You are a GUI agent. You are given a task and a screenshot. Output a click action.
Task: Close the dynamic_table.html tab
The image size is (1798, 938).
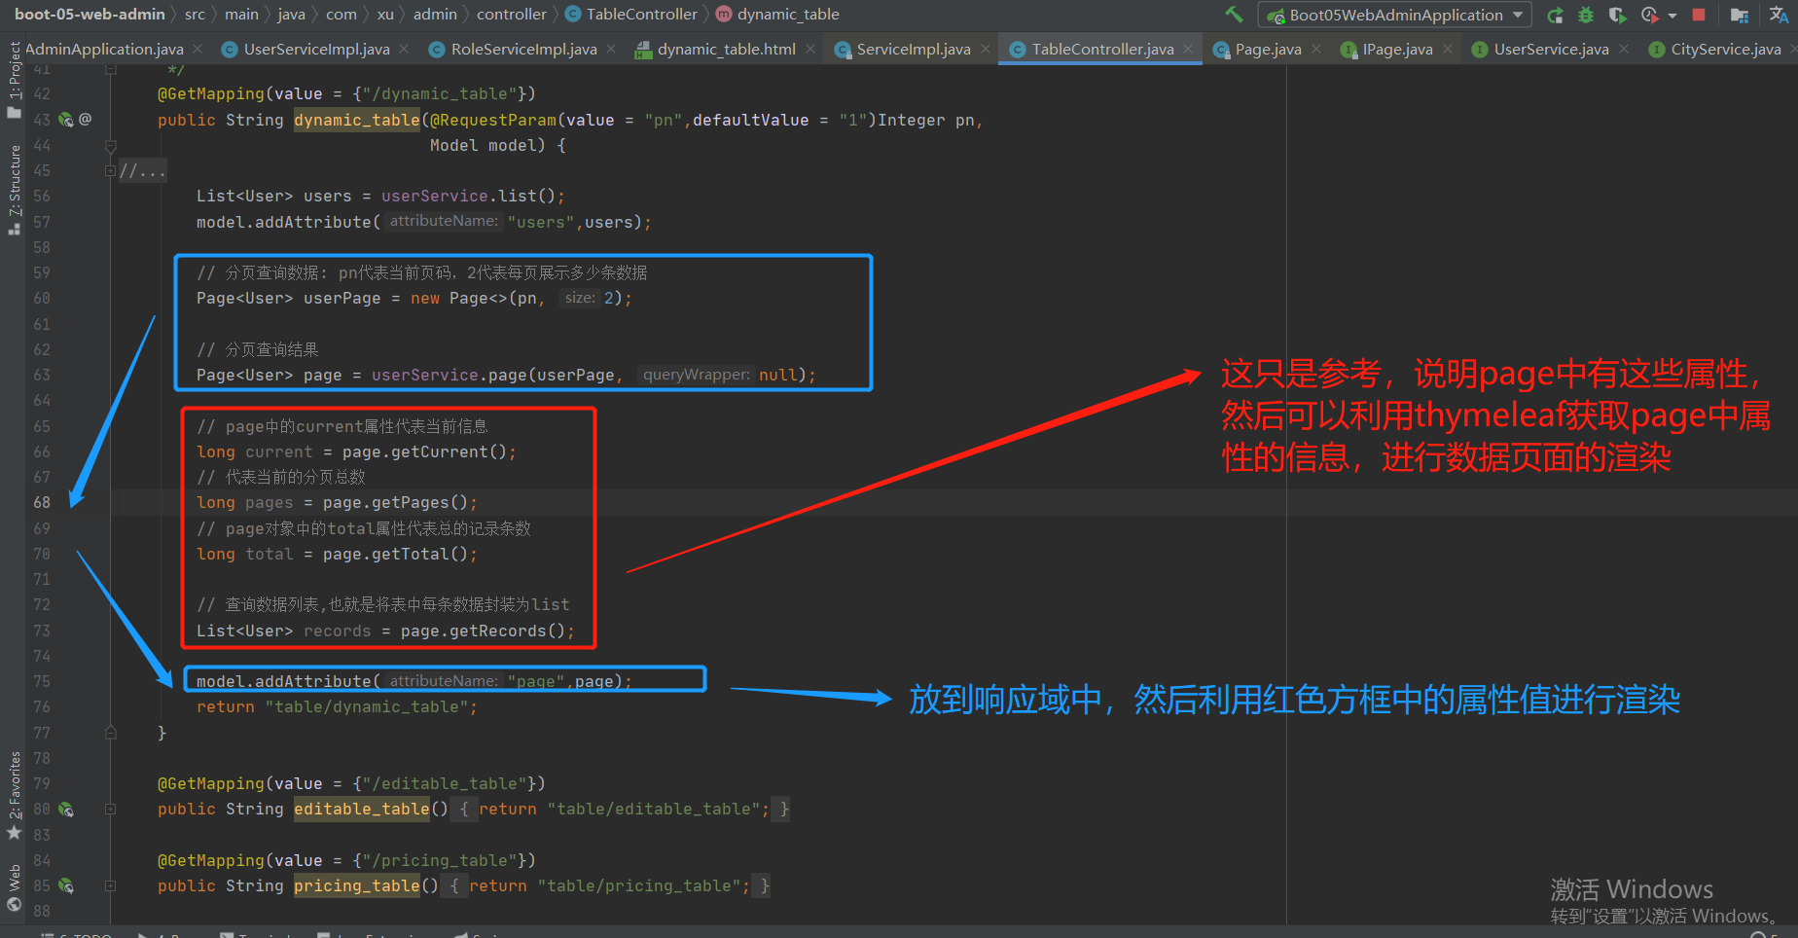coord(810,49)
